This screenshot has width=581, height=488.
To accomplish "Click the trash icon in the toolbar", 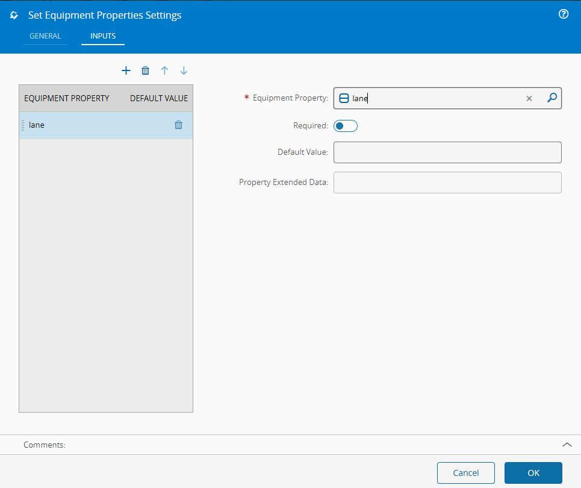I will coord(145,70).
